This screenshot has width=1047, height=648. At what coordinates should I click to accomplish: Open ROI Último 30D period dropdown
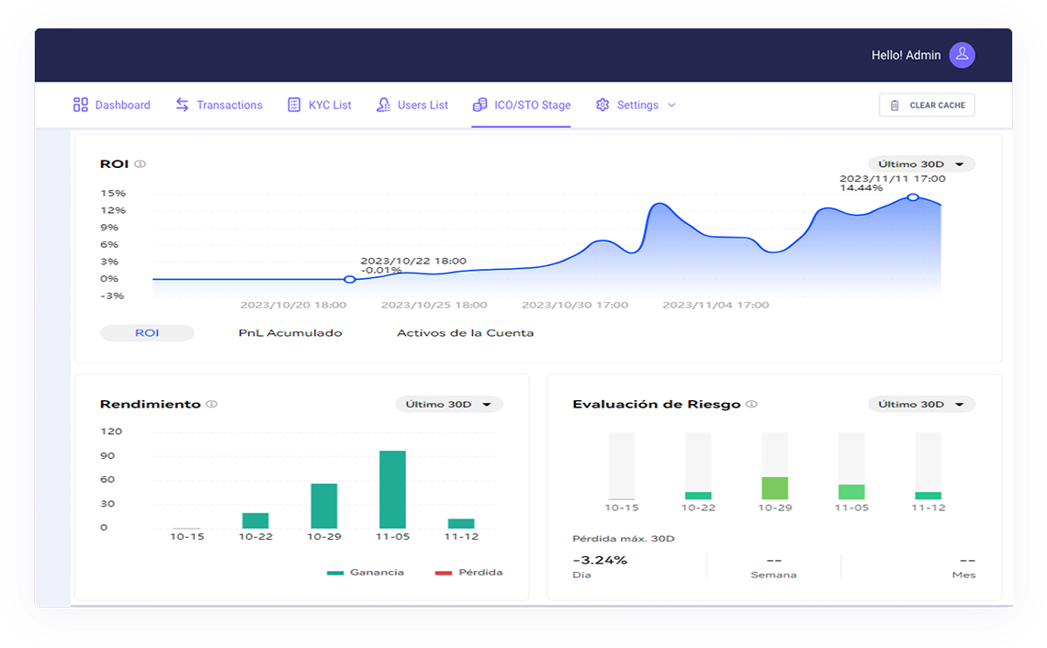[921, 164]
